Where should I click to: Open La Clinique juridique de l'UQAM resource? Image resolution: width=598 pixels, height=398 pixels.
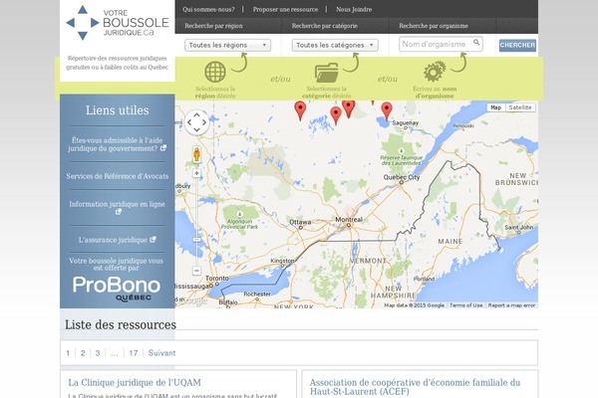tap(135, 382)
